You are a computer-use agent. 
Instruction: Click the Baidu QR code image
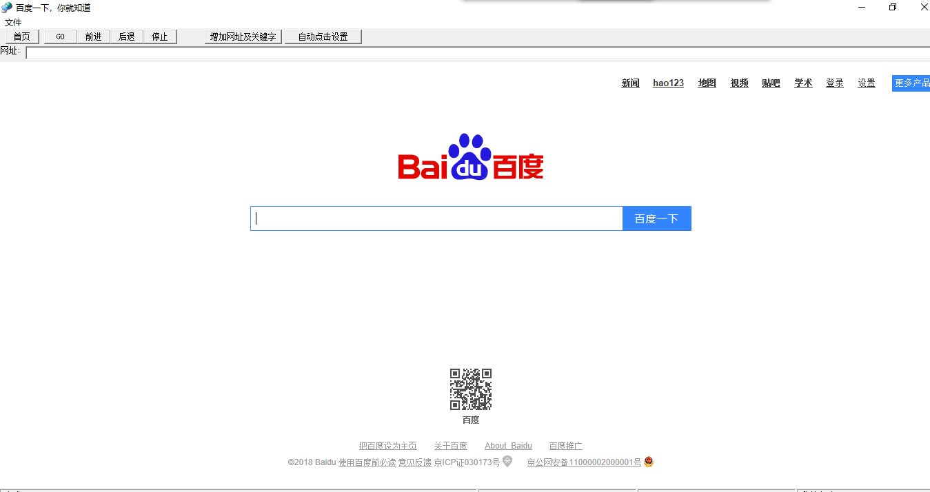coord(471,389)
